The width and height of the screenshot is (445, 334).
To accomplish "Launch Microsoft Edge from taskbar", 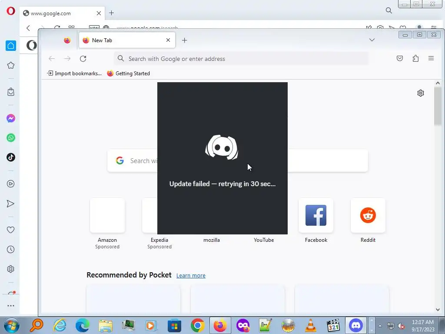I will (x=83, y=325).
